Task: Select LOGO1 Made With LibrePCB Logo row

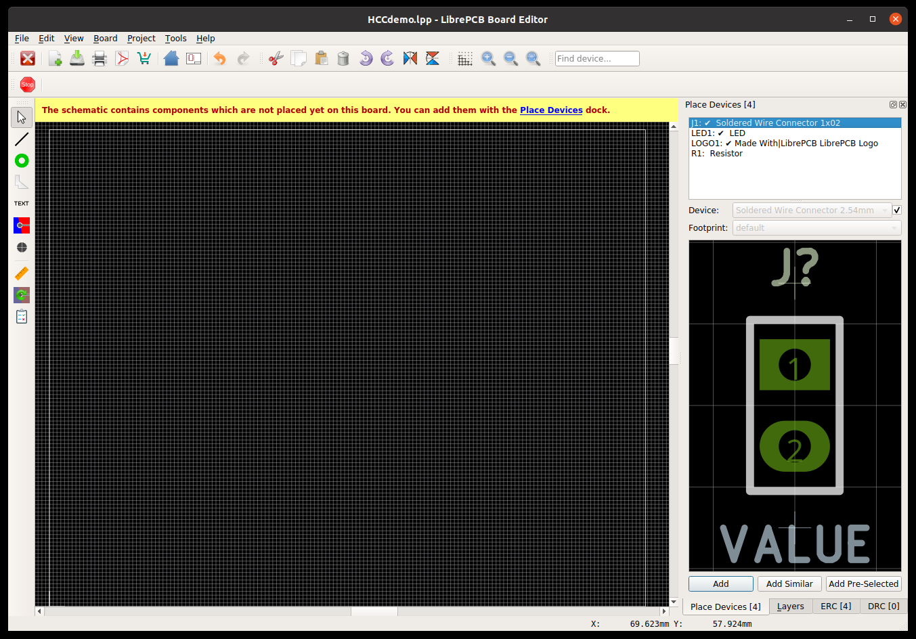Action: coord(795,144)
